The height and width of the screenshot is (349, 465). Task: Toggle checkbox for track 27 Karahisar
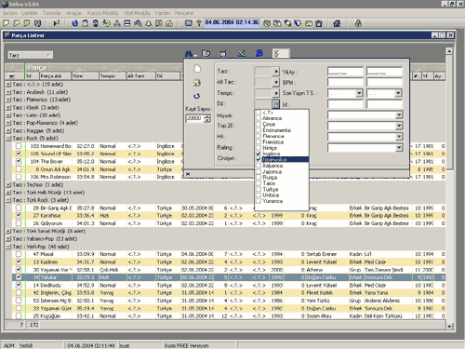(x=19, y=215)
